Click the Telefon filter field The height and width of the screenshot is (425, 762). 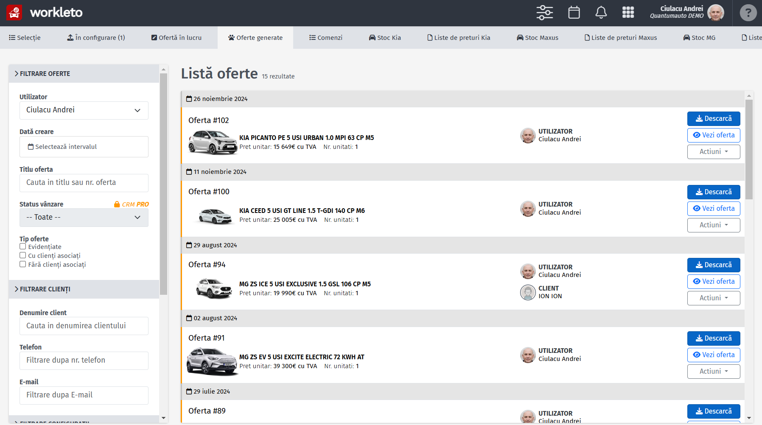(84, 361)
